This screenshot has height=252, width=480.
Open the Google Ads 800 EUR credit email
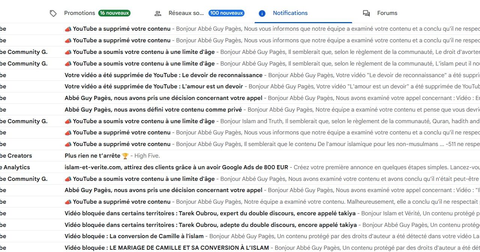click(240, 167)
